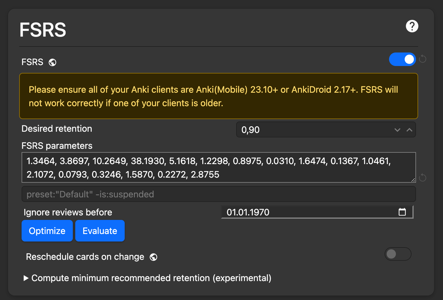Open the FSRS help question mark icon

(412, 26)
